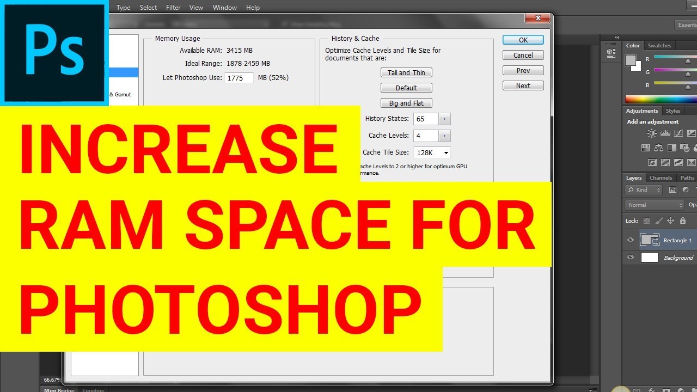
Task: Add a Selective Color adjustment
Action: pos(692,162)
